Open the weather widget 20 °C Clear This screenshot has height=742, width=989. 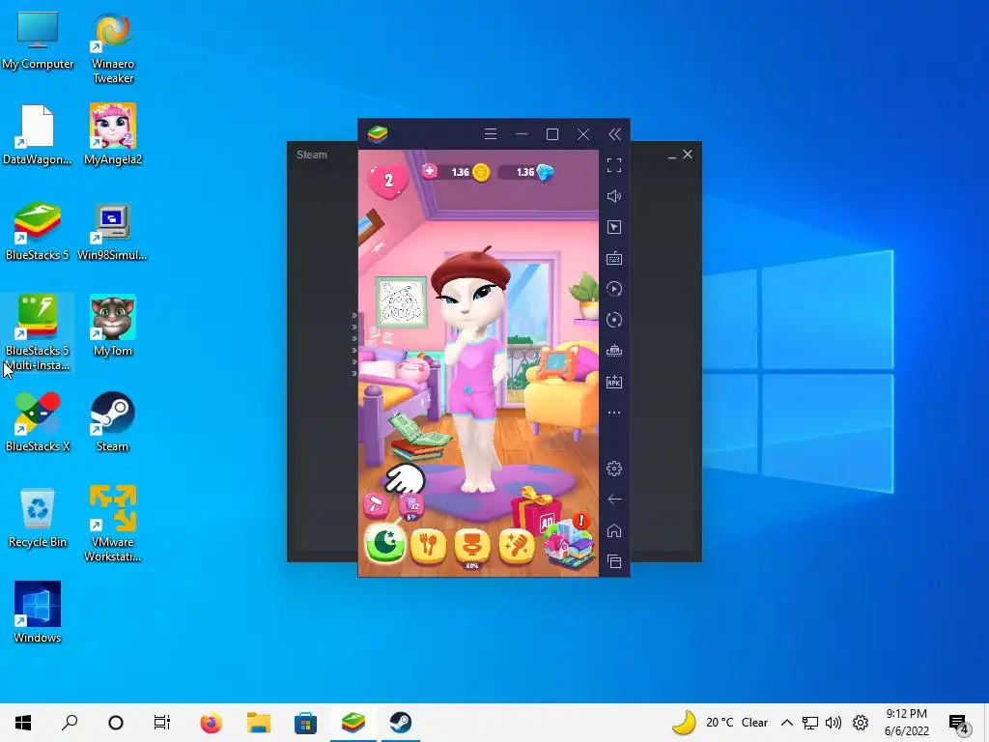pyautogui.click(x=720, y=723)
